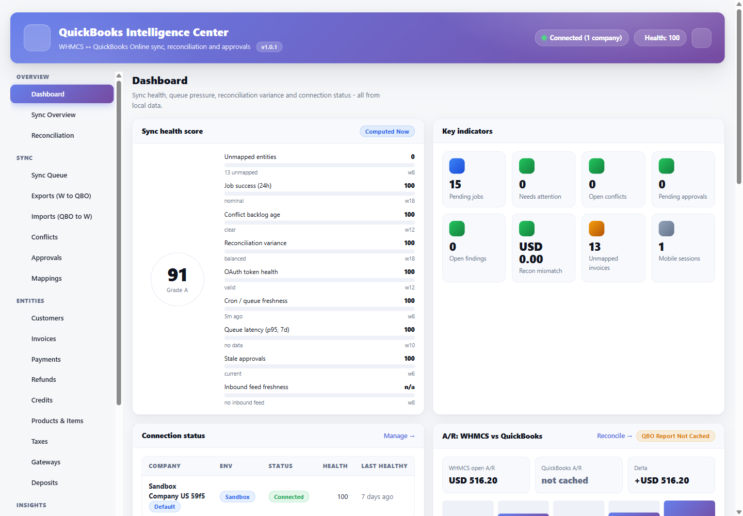Click the LAST HEALTHY column header
The height and width of the screenshot is (516, 743).
(384, 466)
